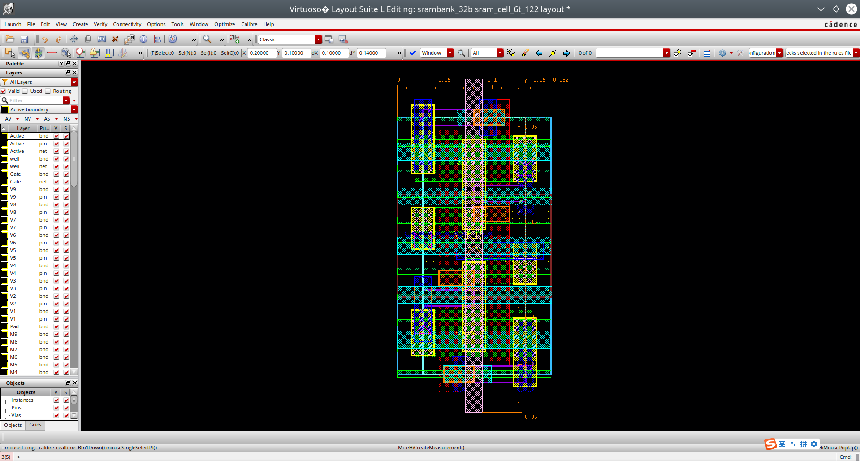The width and height of the screenshot is (860, 461).
Task: Click the right blue arrow next result
Action: pyautogui.click(x=566, y=53)
